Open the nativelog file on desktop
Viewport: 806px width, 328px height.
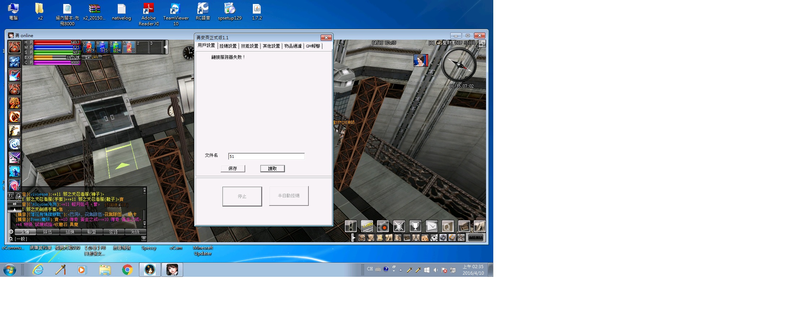click(121, 12)
